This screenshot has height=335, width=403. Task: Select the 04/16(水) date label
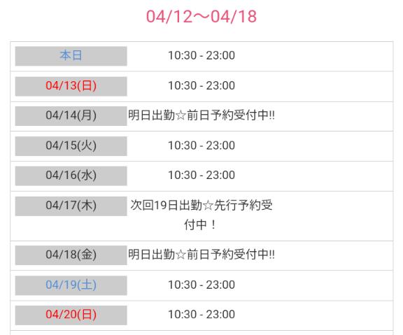71,176
